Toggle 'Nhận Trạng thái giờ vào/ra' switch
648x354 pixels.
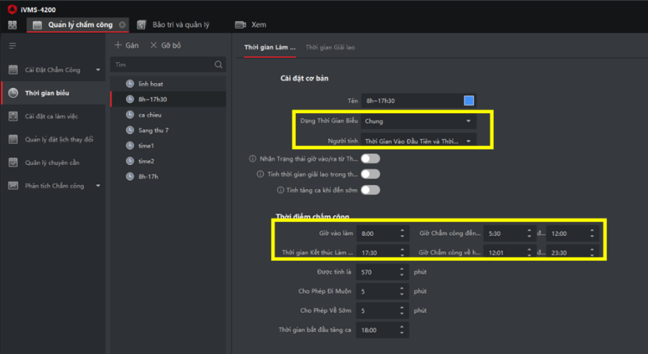(370, 158)
